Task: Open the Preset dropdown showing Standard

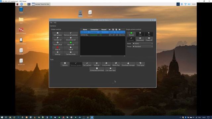Action: click(x=143, y=47)
